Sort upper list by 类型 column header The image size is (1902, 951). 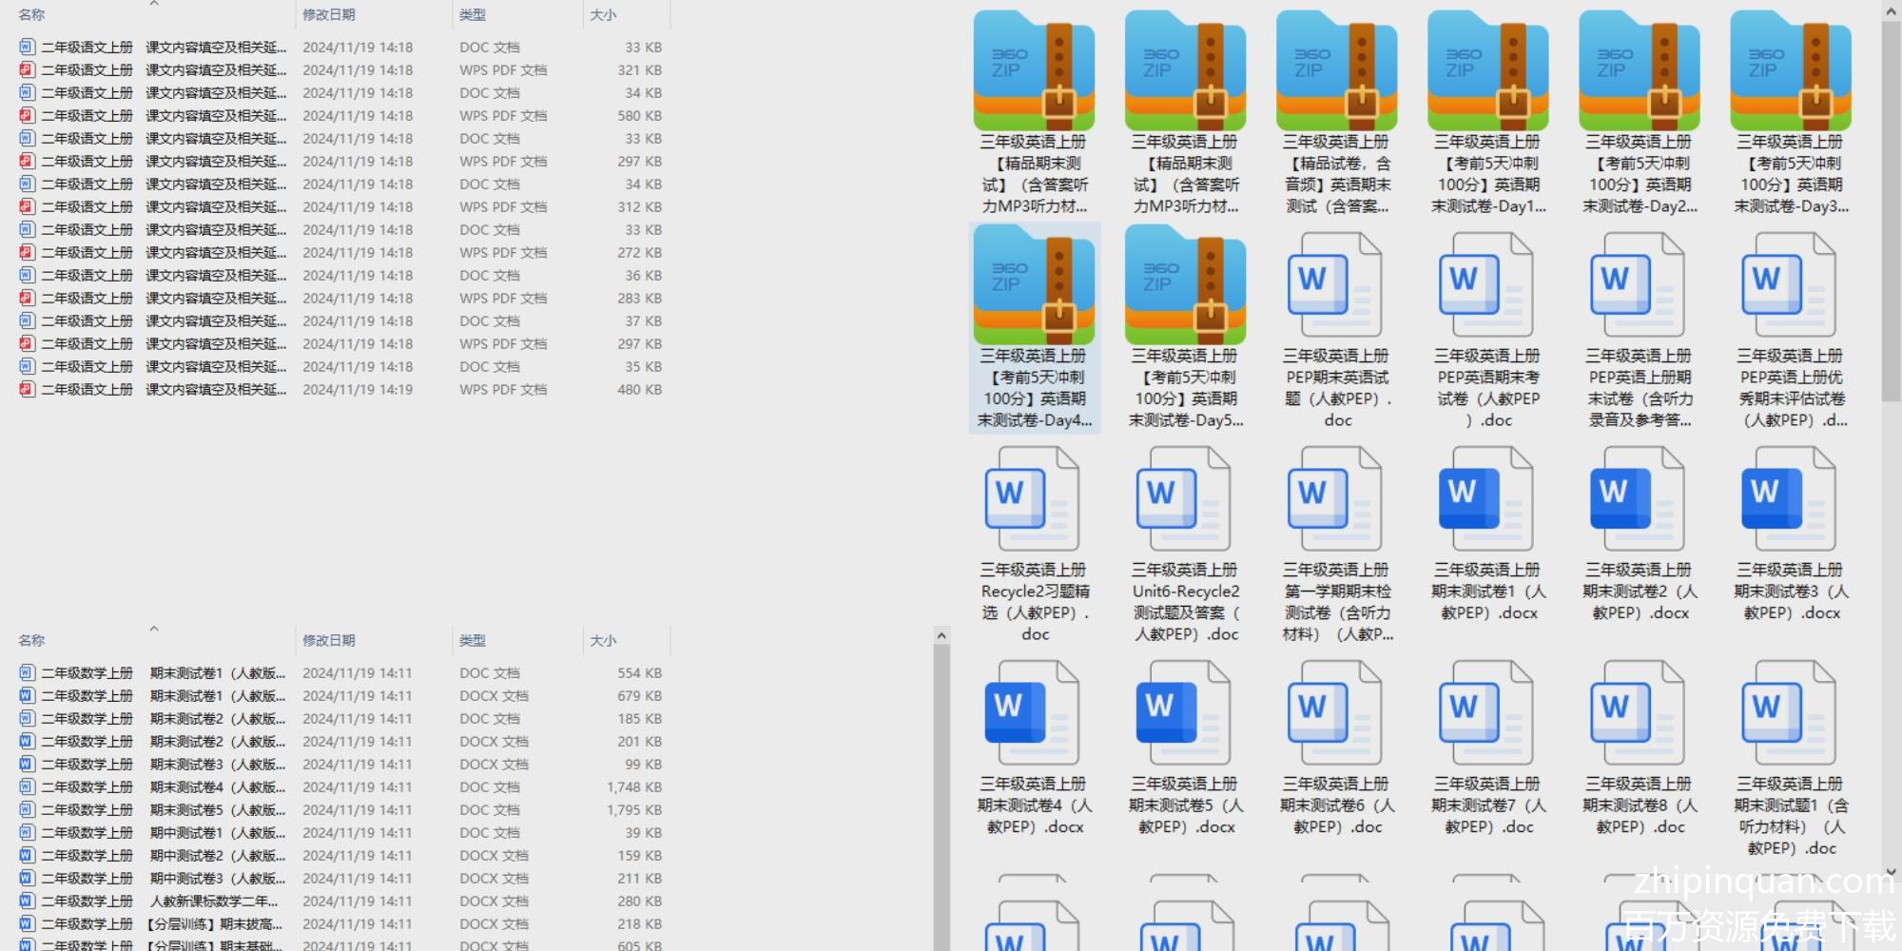pyautogui.click(x=473, y=15)
